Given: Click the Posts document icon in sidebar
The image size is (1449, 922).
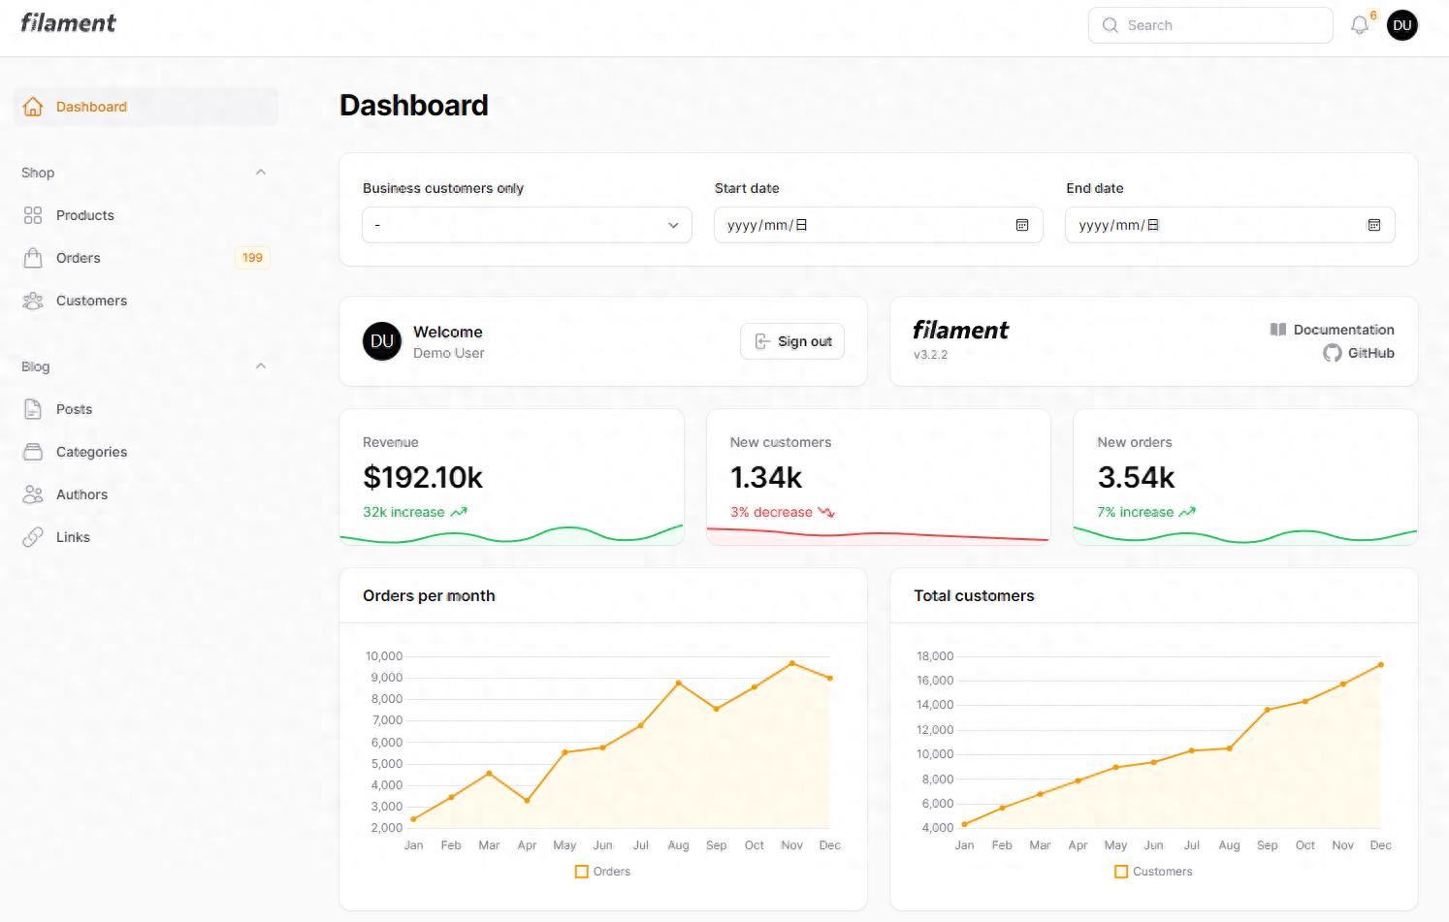Looking at the screenshot, I should click(x=33, y=409).
